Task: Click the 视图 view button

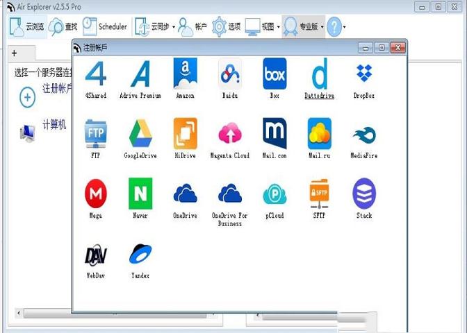Action: click(x=259, y=27)
